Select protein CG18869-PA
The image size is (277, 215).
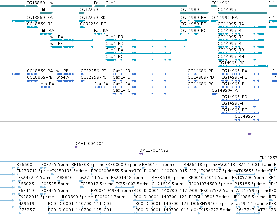[33, 74]
